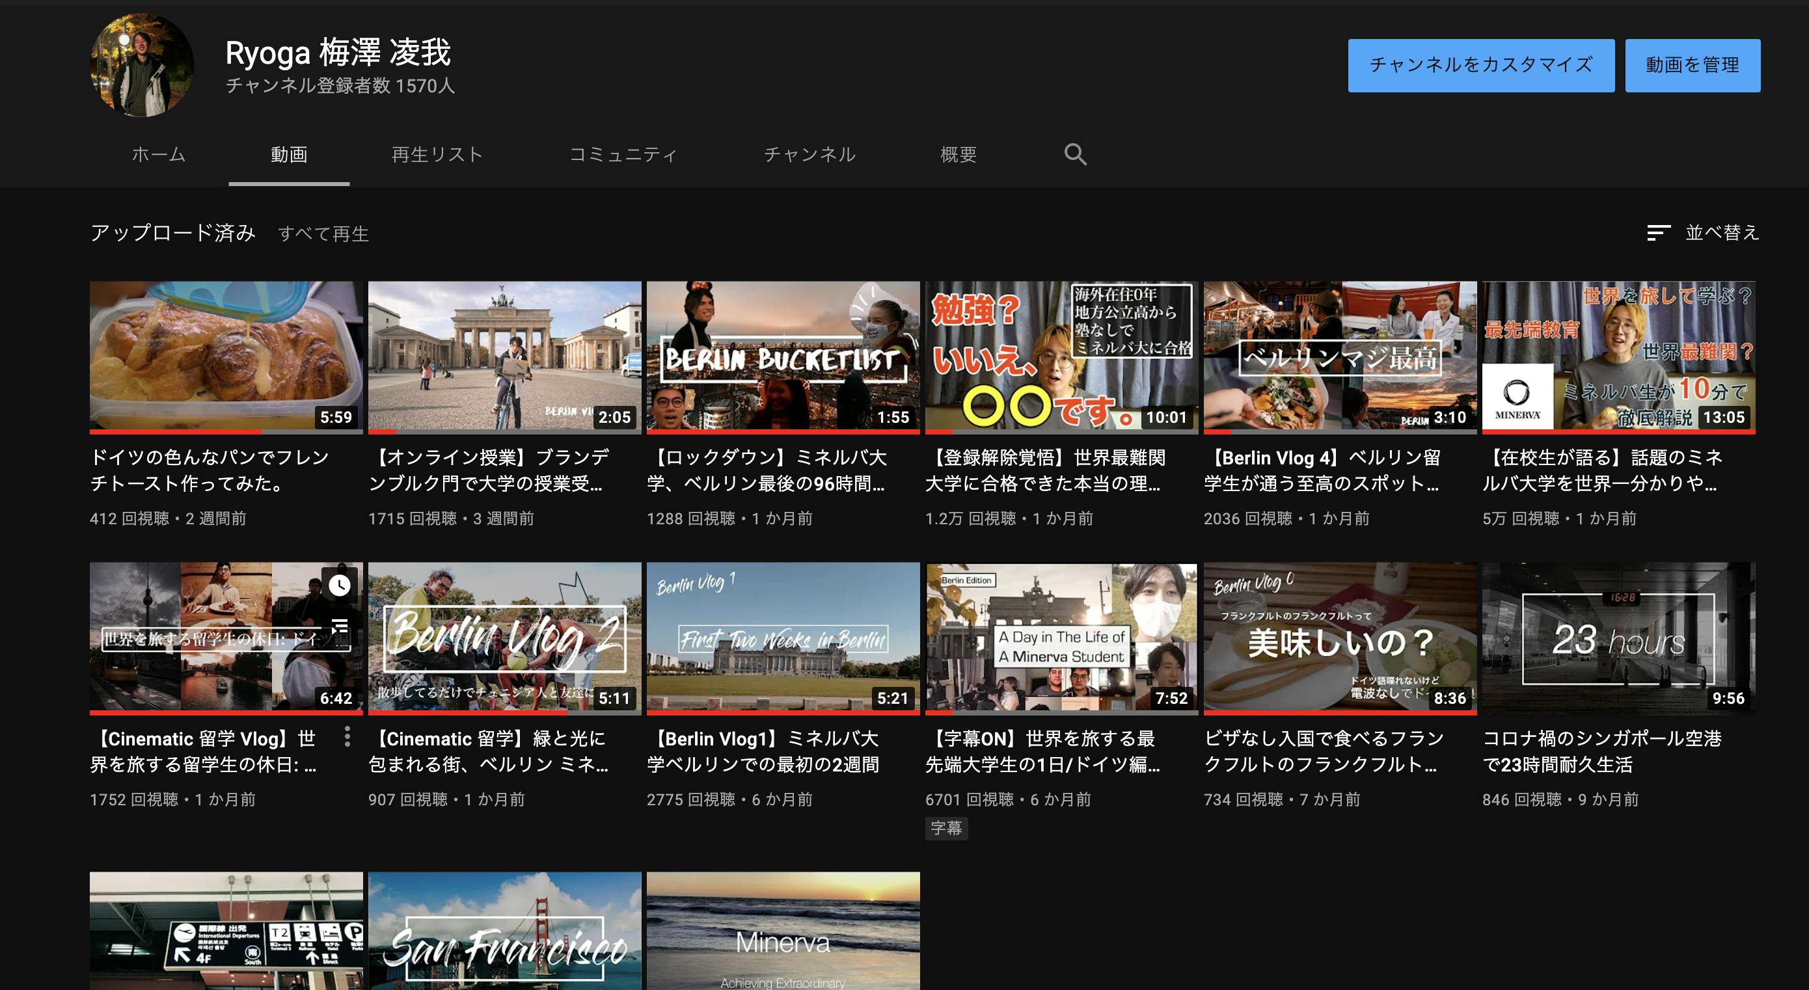The width and height of the screenshot is (1809, 990).
Task: Open title 【Berlin Vlog 4】ベルリン留学生
Action: click(x=1322, y=470)
